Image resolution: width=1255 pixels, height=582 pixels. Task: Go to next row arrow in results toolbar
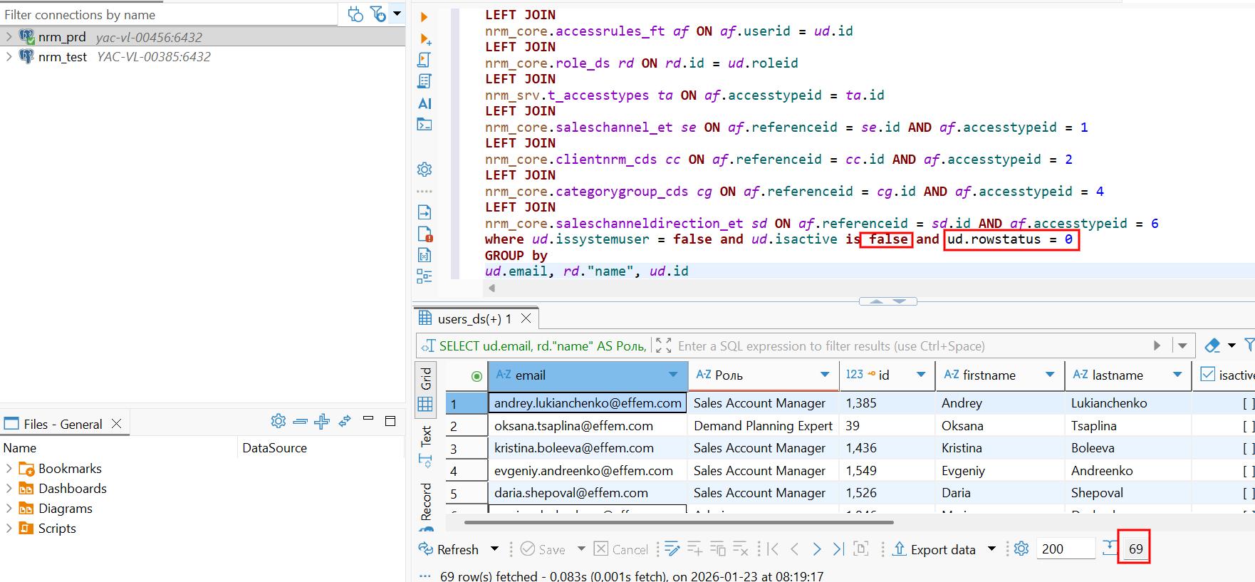coord(816,549)
